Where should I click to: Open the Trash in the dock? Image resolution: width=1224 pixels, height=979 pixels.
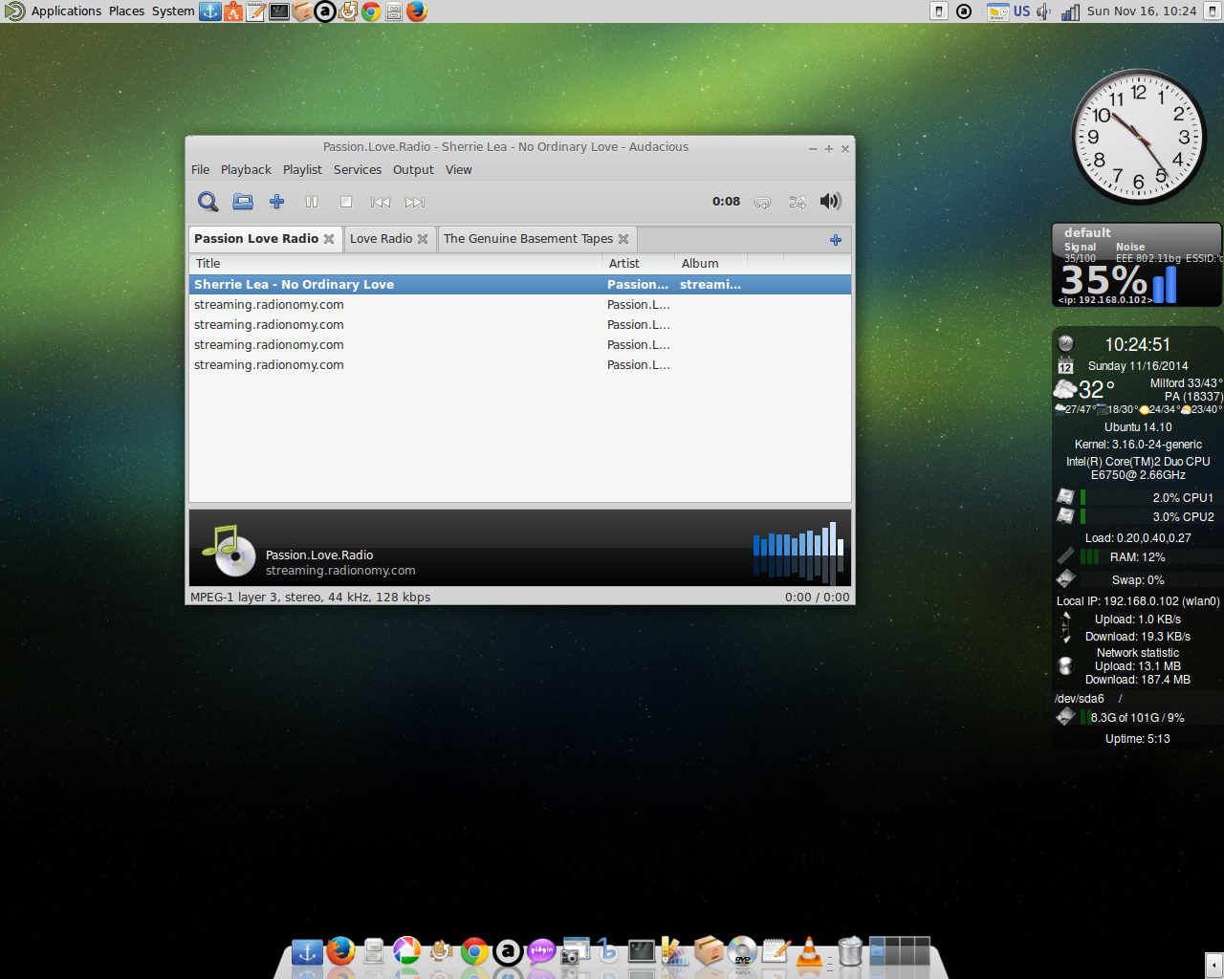pos(850,951)
